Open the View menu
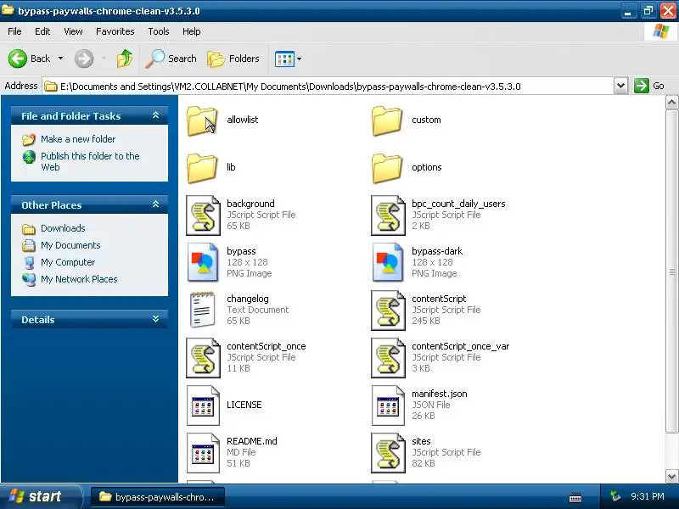 [73, 31]
